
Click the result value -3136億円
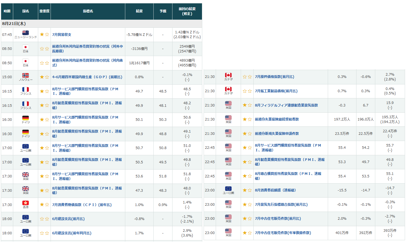pos(139,49)
